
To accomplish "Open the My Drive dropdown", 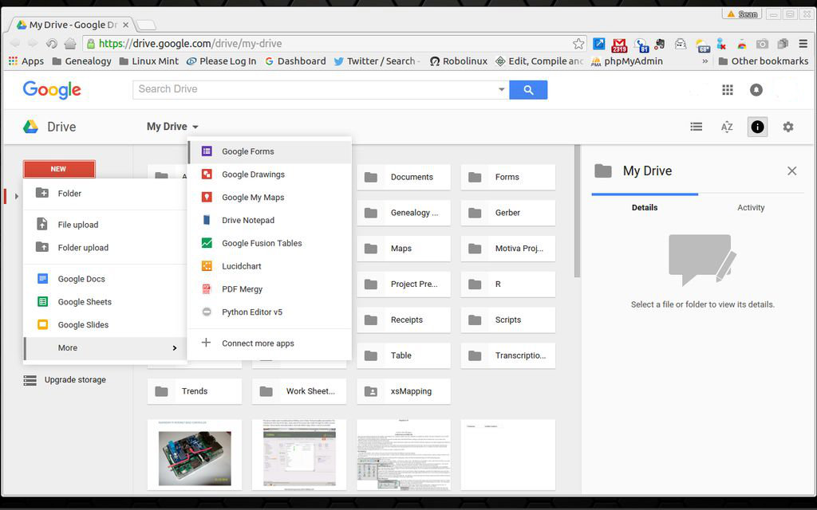I will pyautogui.click(x=172, y=127).
